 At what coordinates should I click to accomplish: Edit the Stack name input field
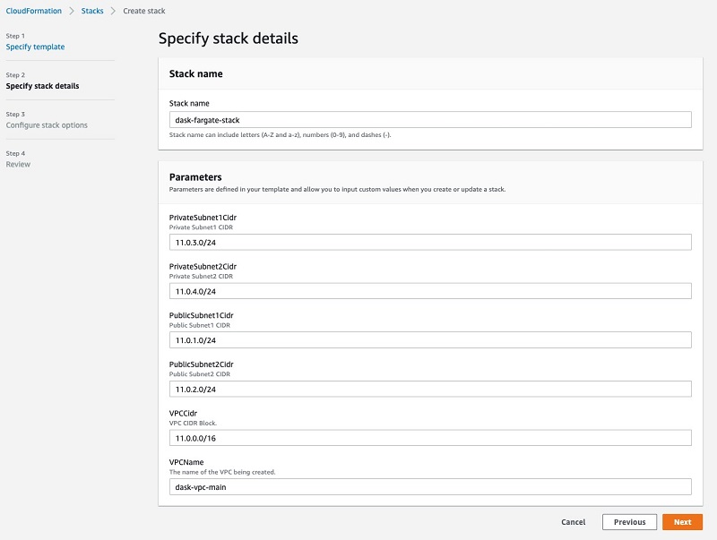pyautogui.click(x=430, y=120)
